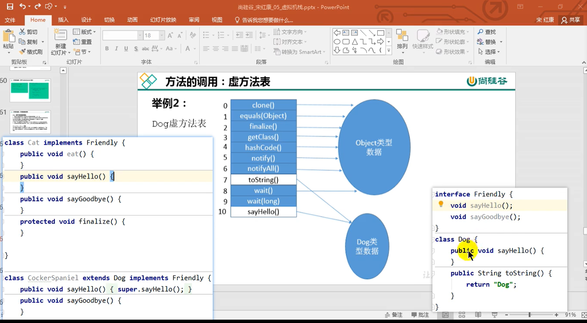The width and height of the screenshot is (587, 323).
Task: Toggle Bold formatting
Action: [107, 49]
